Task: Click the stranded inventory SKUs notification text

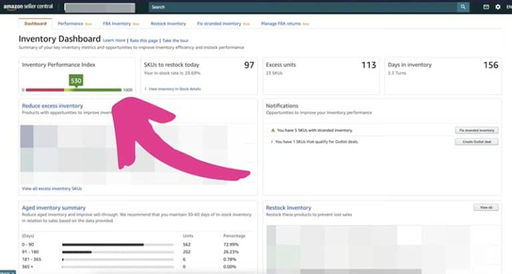Action: 315,130
